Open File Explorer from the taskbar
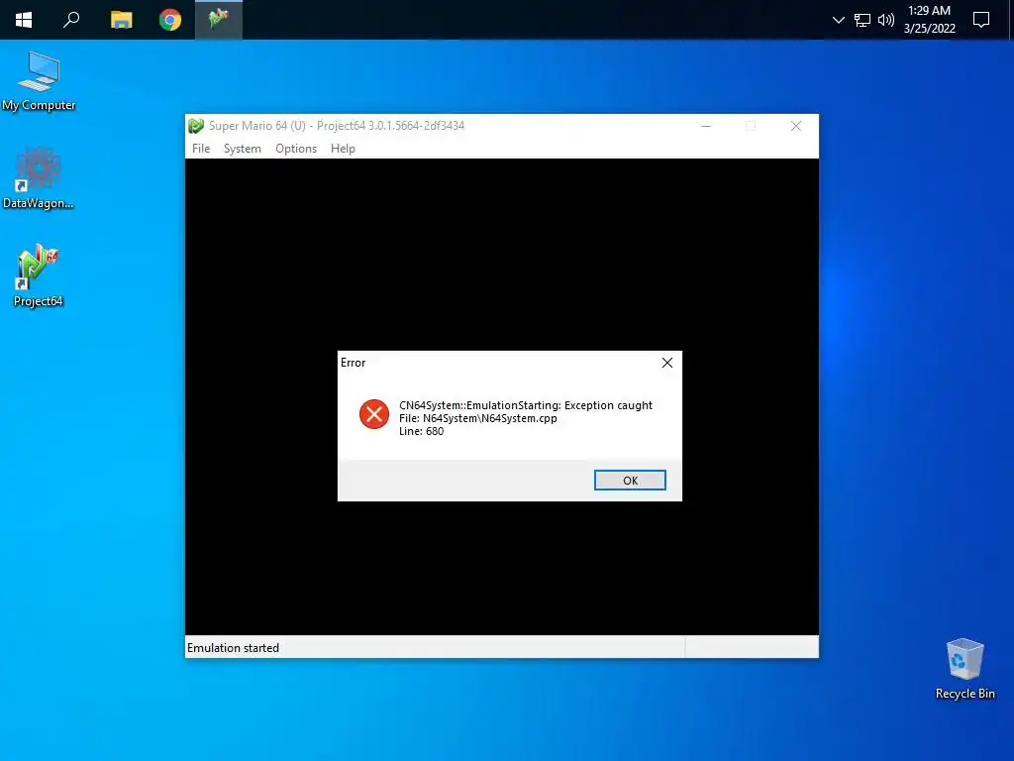The height and width of the screenshot is (761, 1014). (x=121, y=20)
